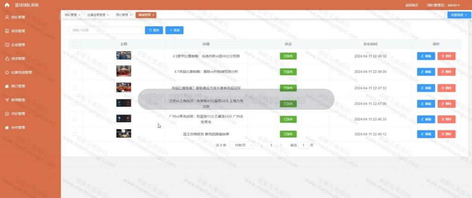Open 球员管理 via its list icon in sidebar
Screen dimensions: 472x198
click(7, 31)
